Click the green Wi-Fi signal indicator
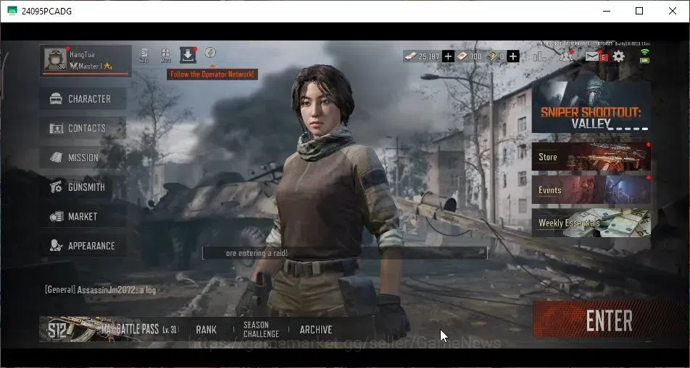 point(644,53)
